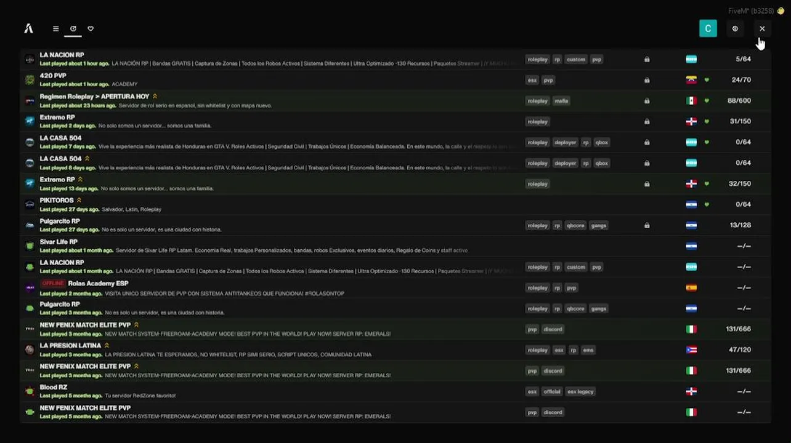Click the '47/120' player count

pyautogui.click(x=740, y=349)
